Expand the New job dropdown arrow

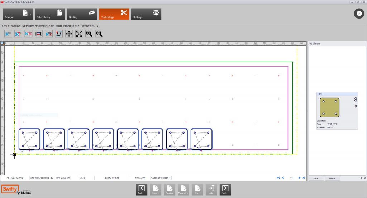coord(31,14)
